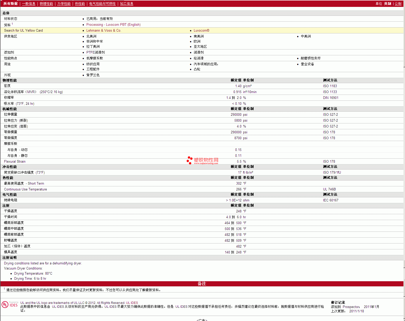Click the UL 746B test method link
This screenshot has height=321, width=405.
(329, 189)
